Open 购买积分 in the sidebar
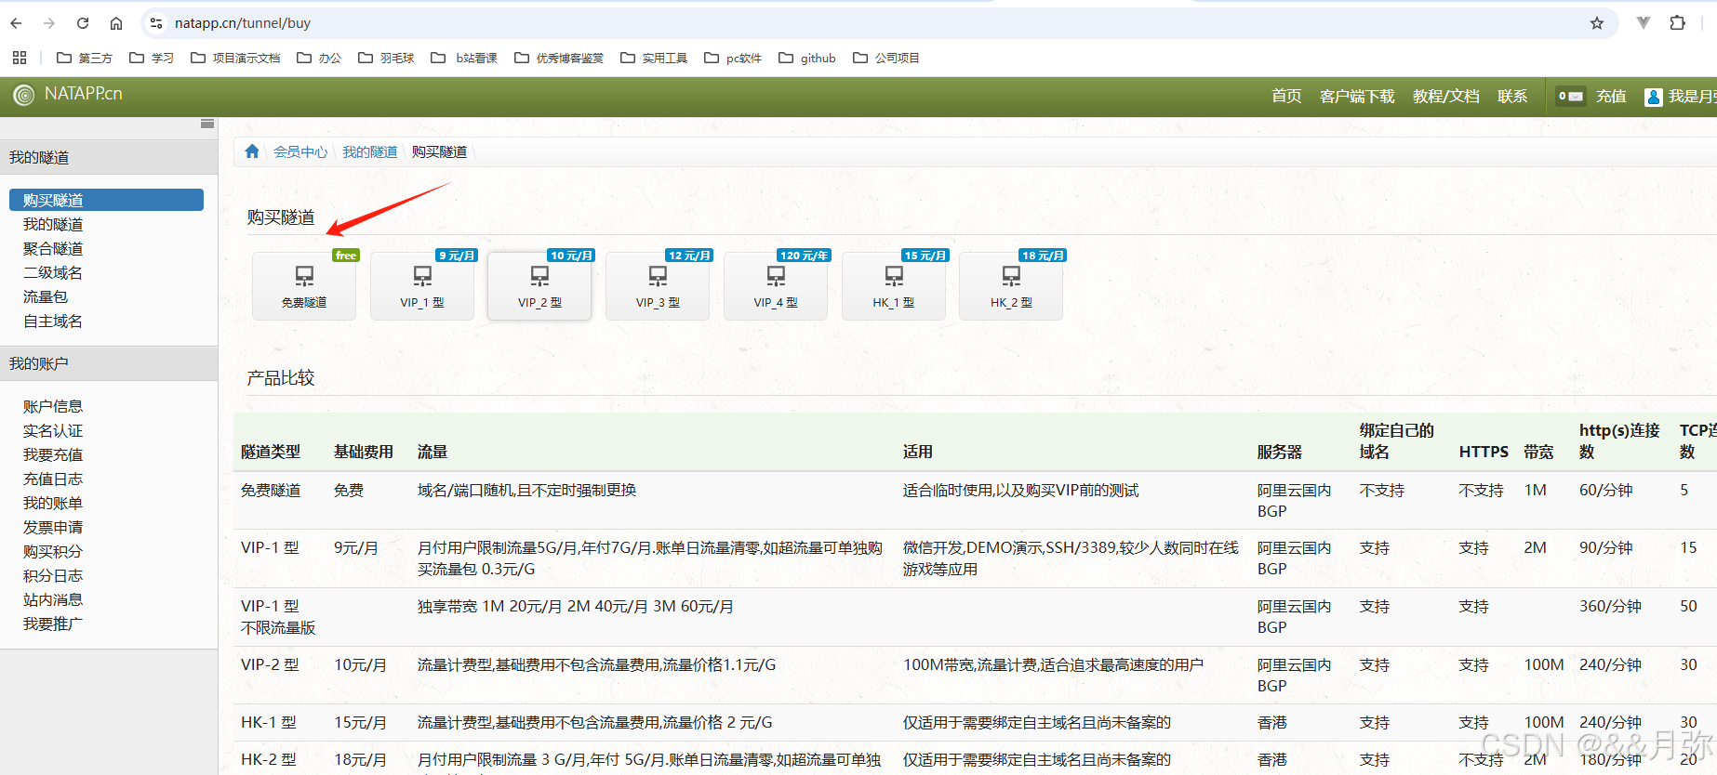 (x=53, y=551)
